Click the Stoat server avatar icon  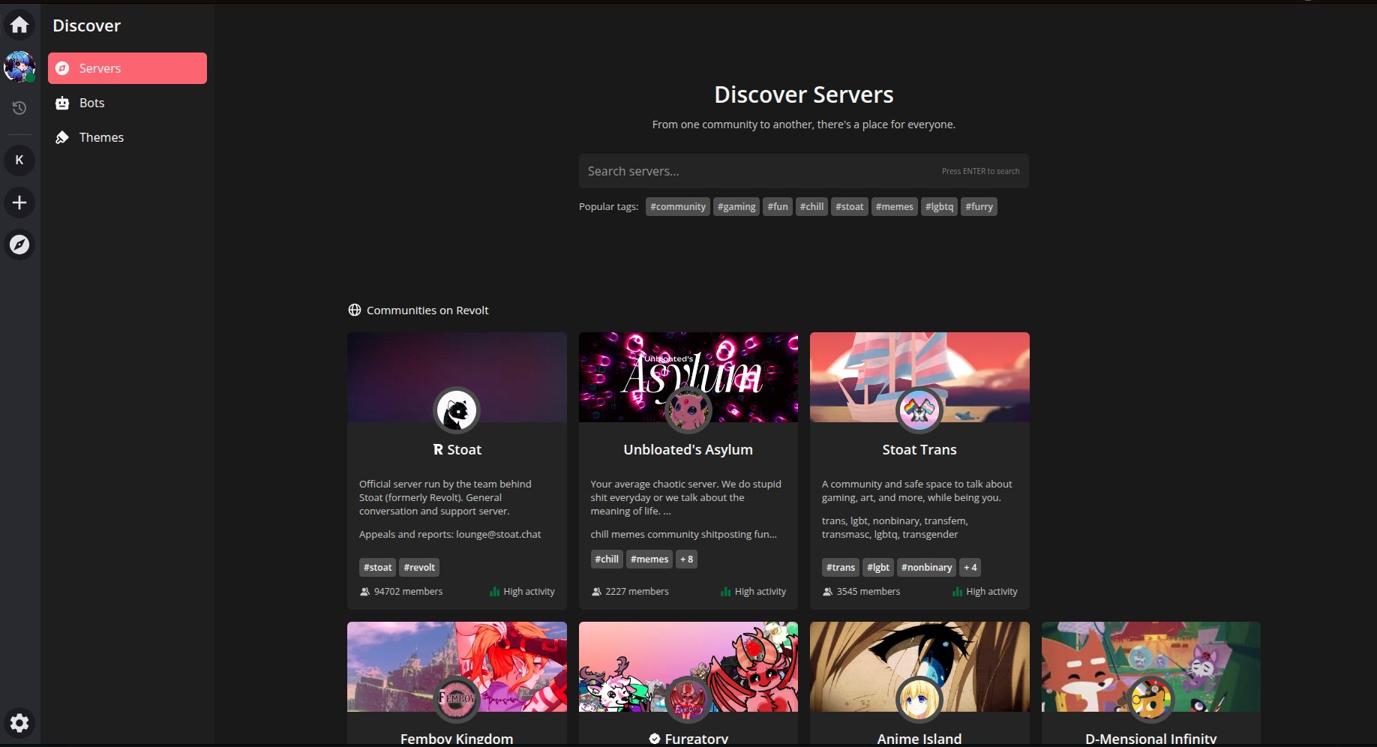[457, 410]
